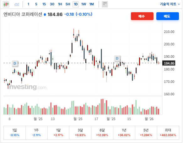Click the -0.18 (-0.10%) change value
Screen dimensions: 183x143
(78, 14)
